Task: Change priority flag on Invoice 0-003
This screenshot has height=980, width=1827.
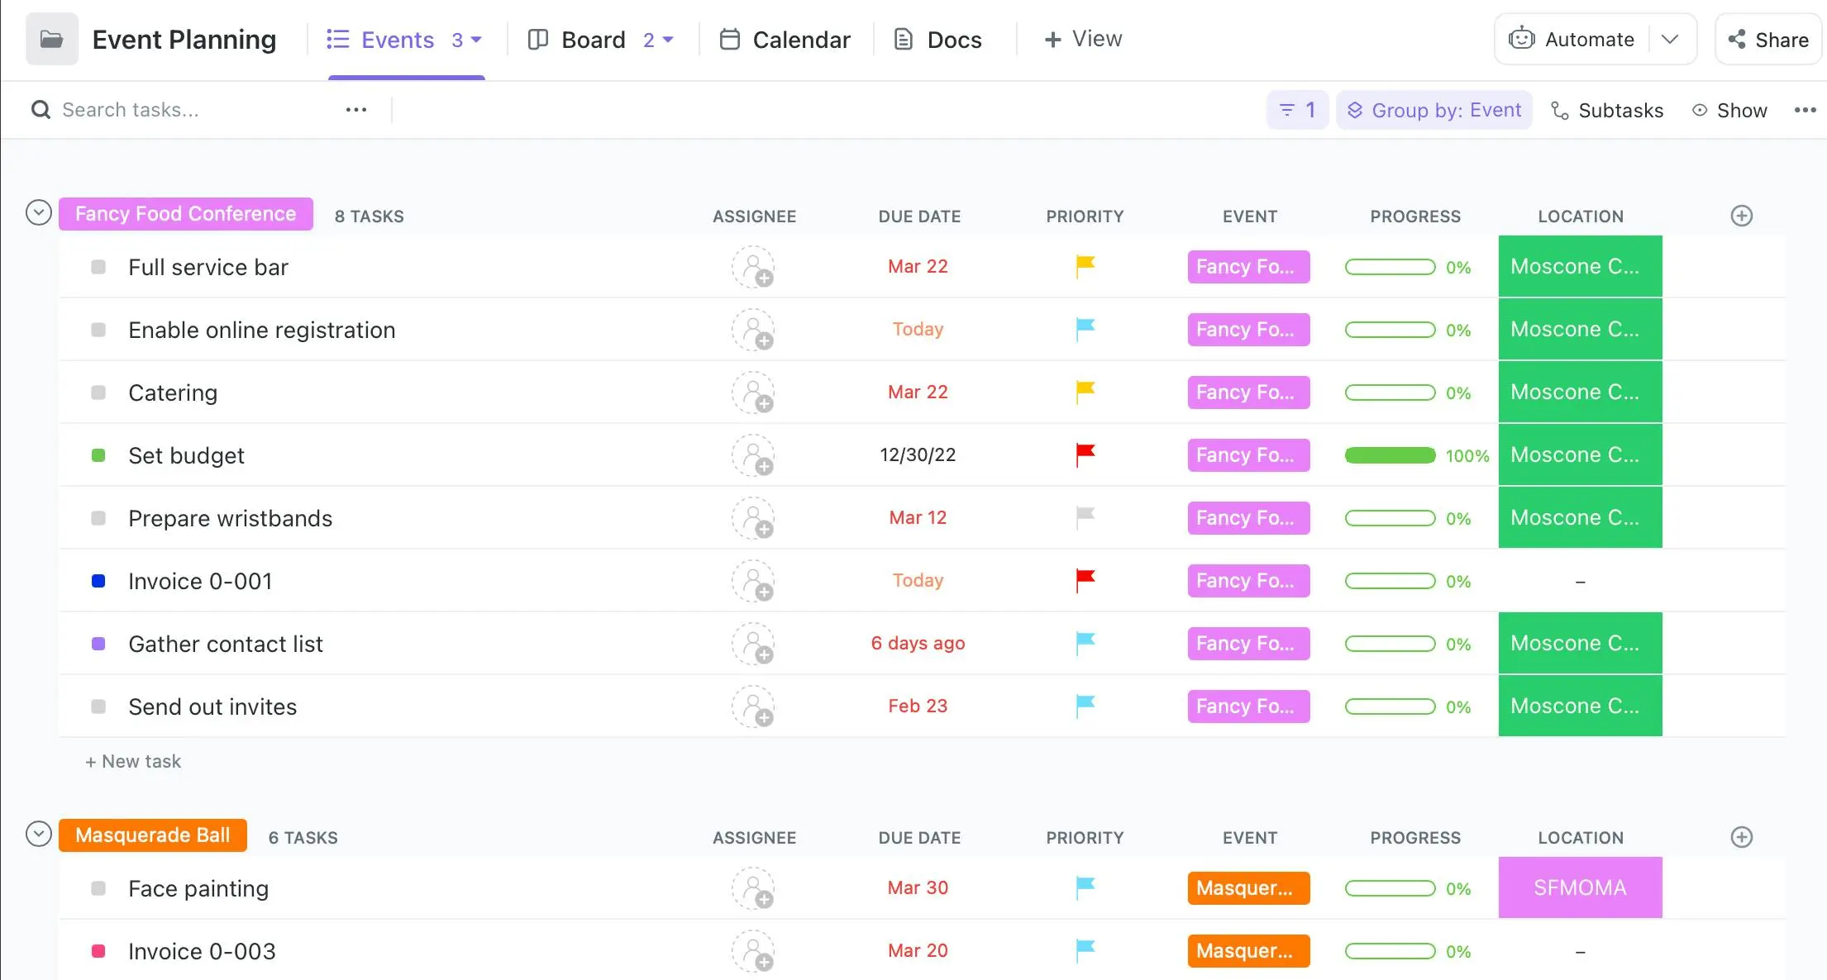Action: [x=1085, y=951]
